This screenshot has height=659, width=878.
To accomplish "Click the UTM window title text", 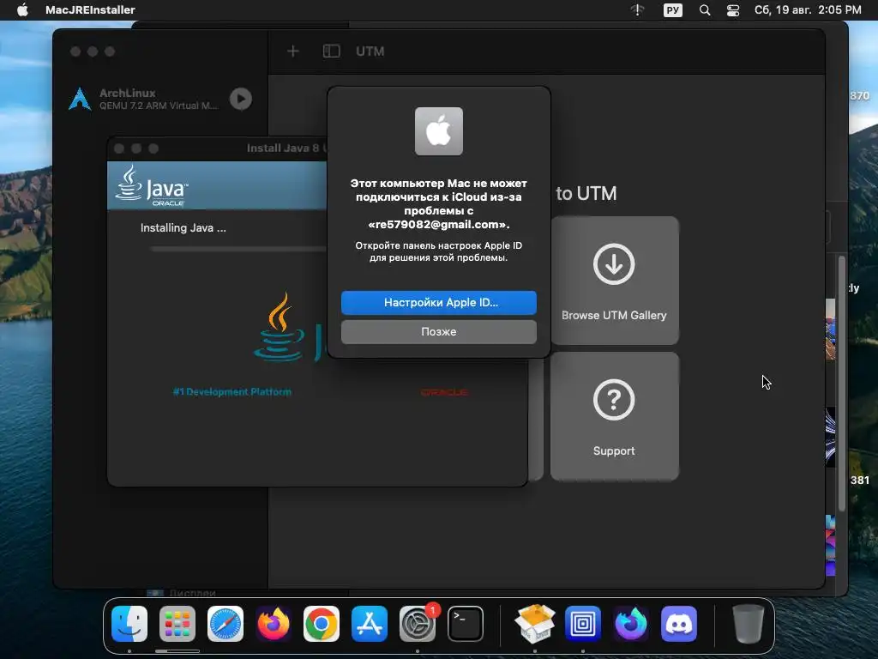I will click(x=370, y=51).
